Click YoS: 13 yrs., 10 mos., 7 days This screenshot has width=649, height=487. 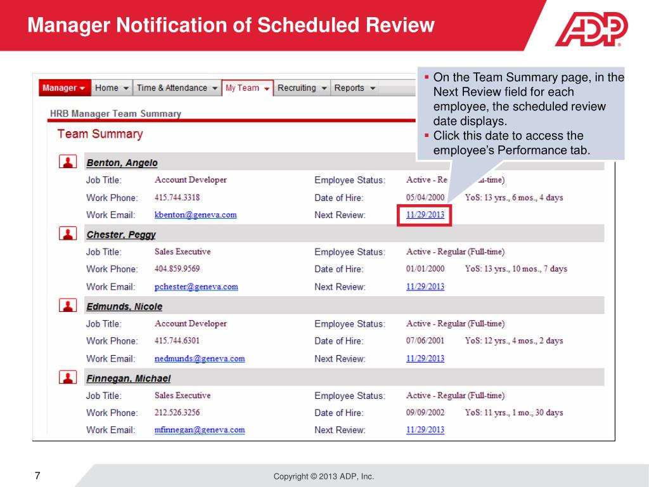click(516, 269)
